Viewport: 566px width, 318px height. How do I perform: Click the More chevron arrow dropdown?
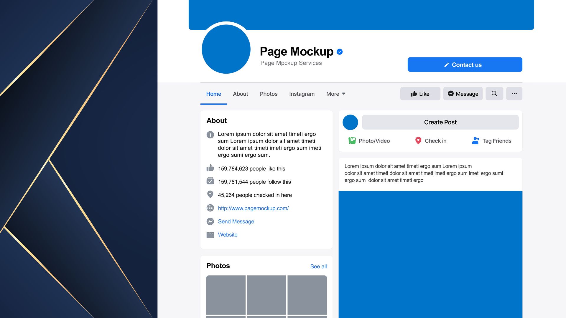pyautogui.click(x=344, y=93)
